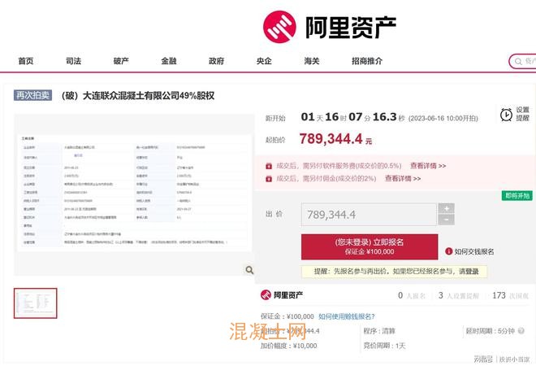Open the 司法 navigation tab

[x=74, y=62]
